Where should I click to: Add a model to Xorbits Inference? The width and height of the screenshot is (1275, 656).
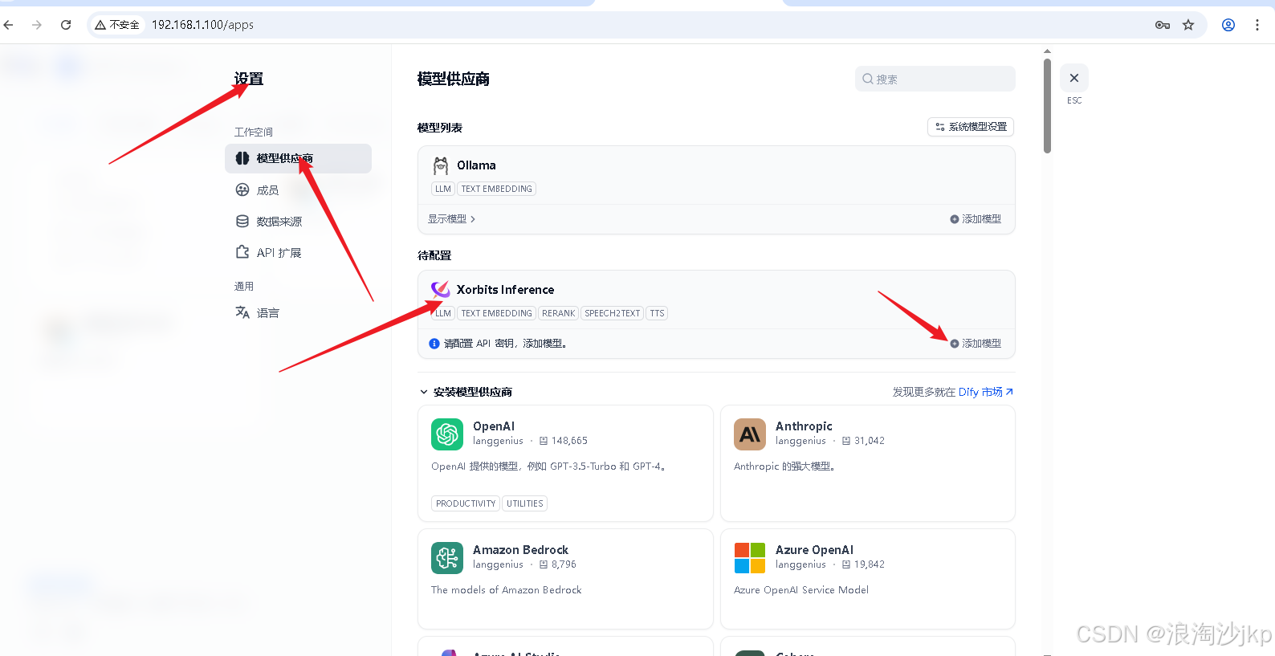click(976, 344)
